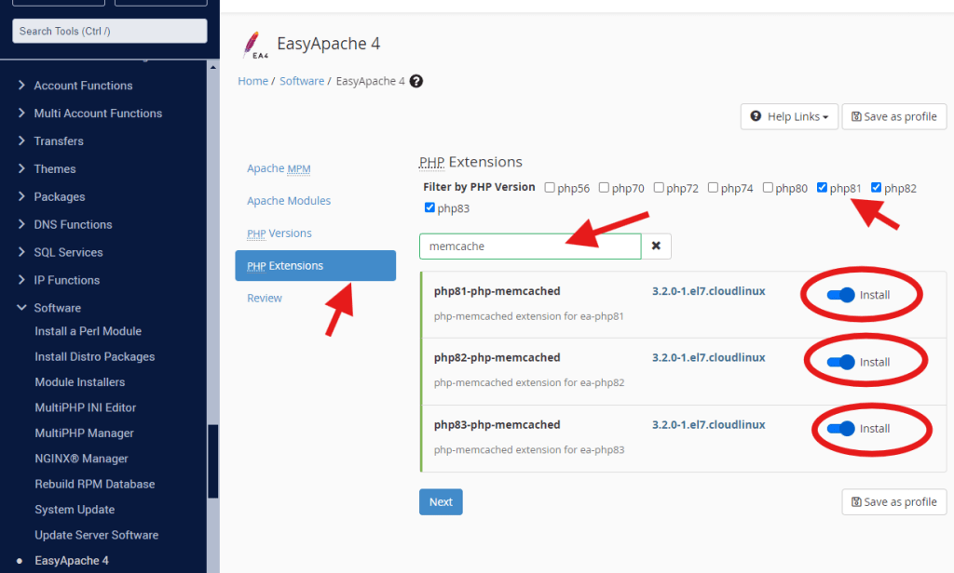Open the help icon beside the breadcrumb
Screen dimensions: 954x573
[x=416, y=81]
